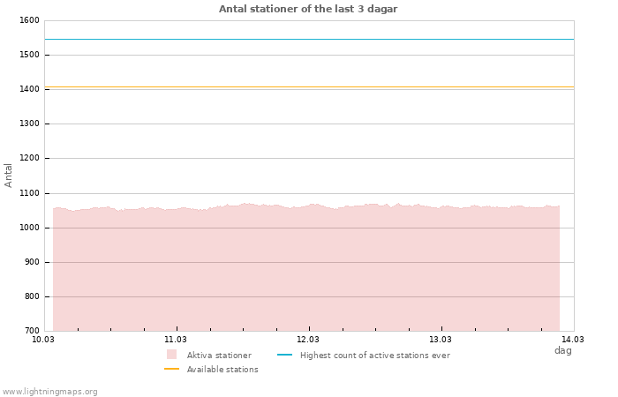Click the 1600 y-axis value
Screen dimensions: 618x397
pyautogui.click(x=29, y=20)
